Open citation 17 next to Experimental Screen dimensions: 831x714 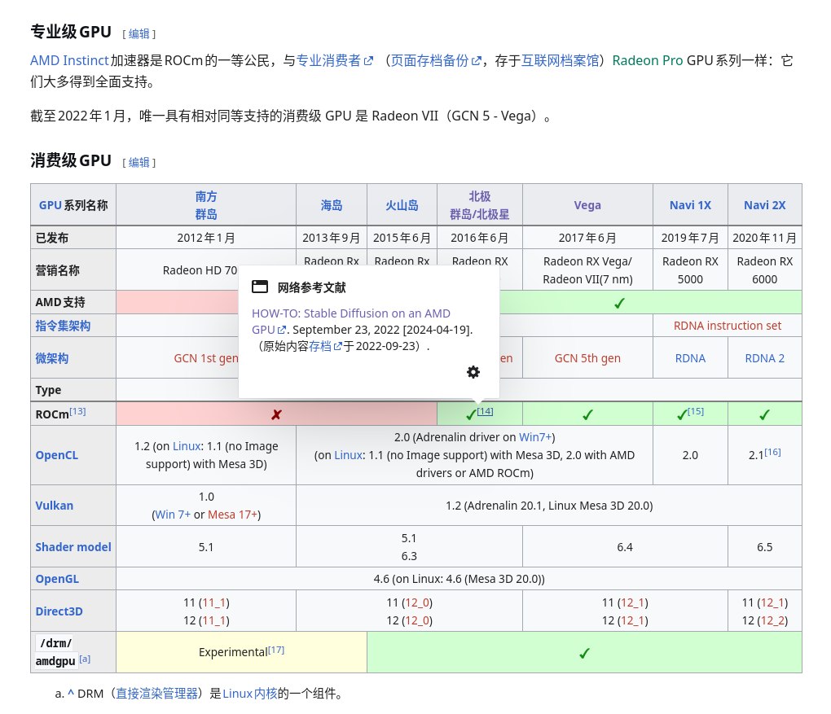(x=276, y=650)
